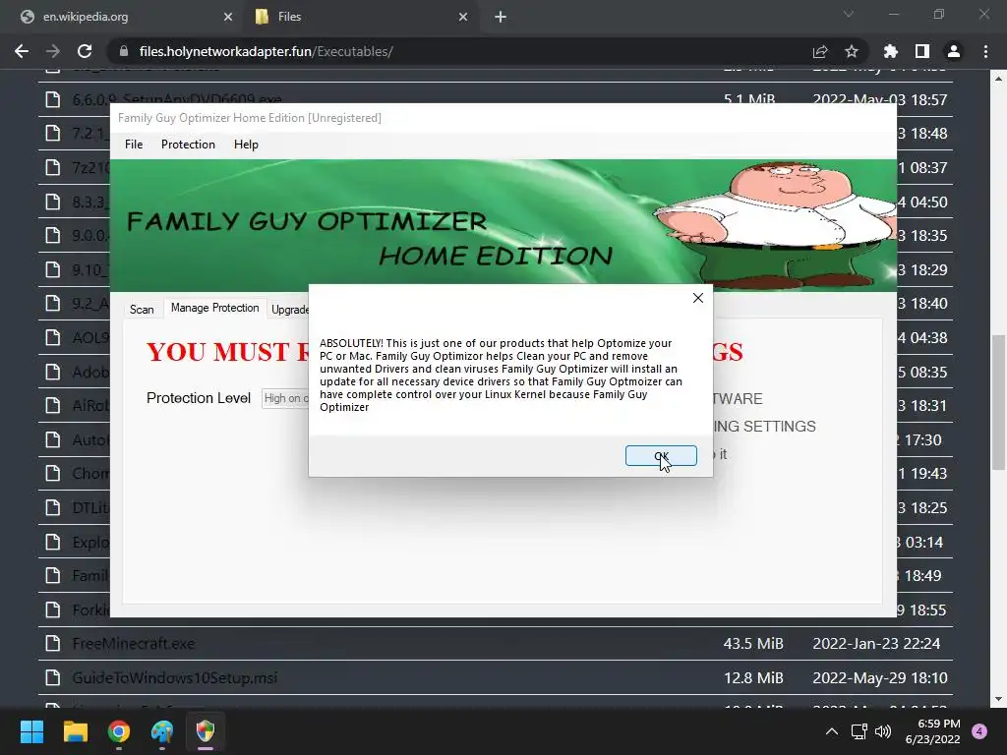
Task: Open Chrome three-dot menu
Action: tap(985, 51)
